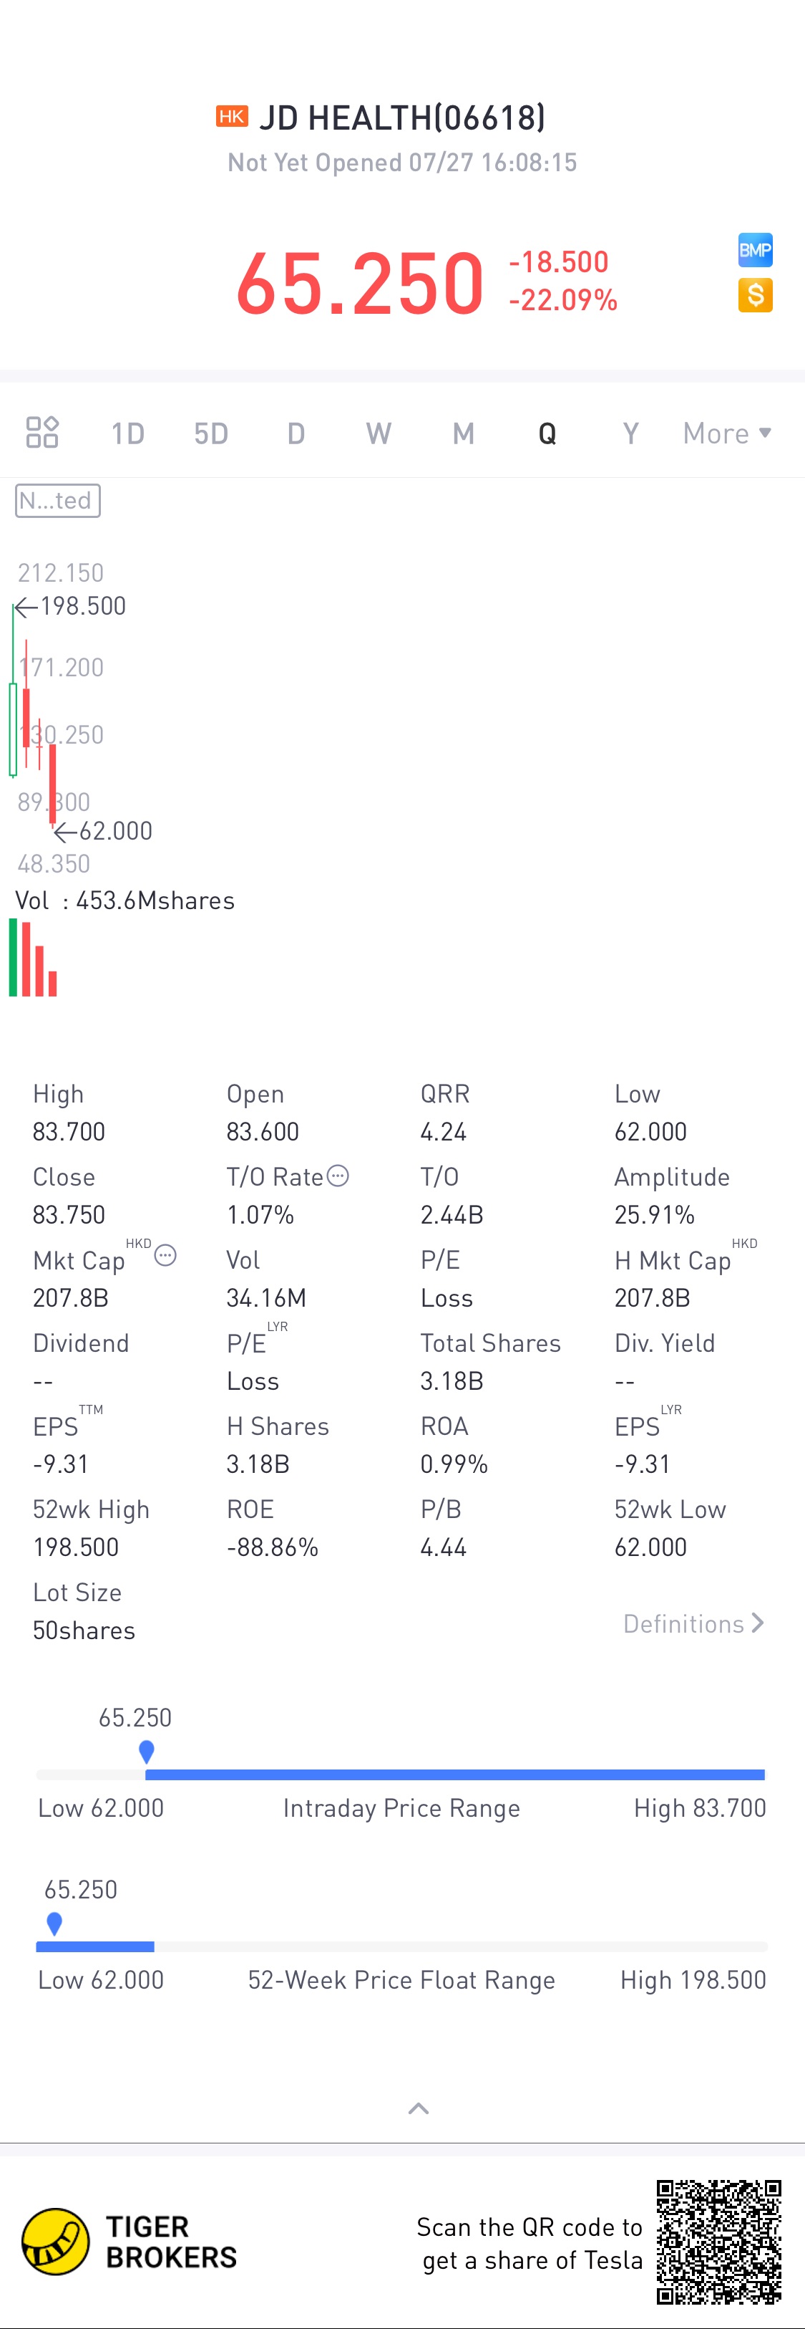Screen dimensions: 805x2329
Task: Select the Y yearly chart tab
Action: coord(630,433)
